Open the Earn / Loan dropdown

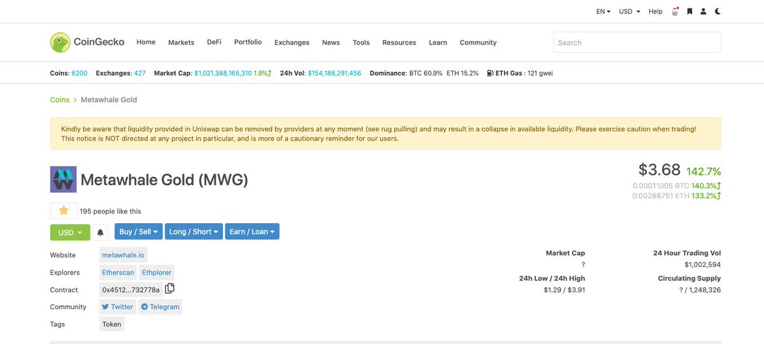coord(252,231)
